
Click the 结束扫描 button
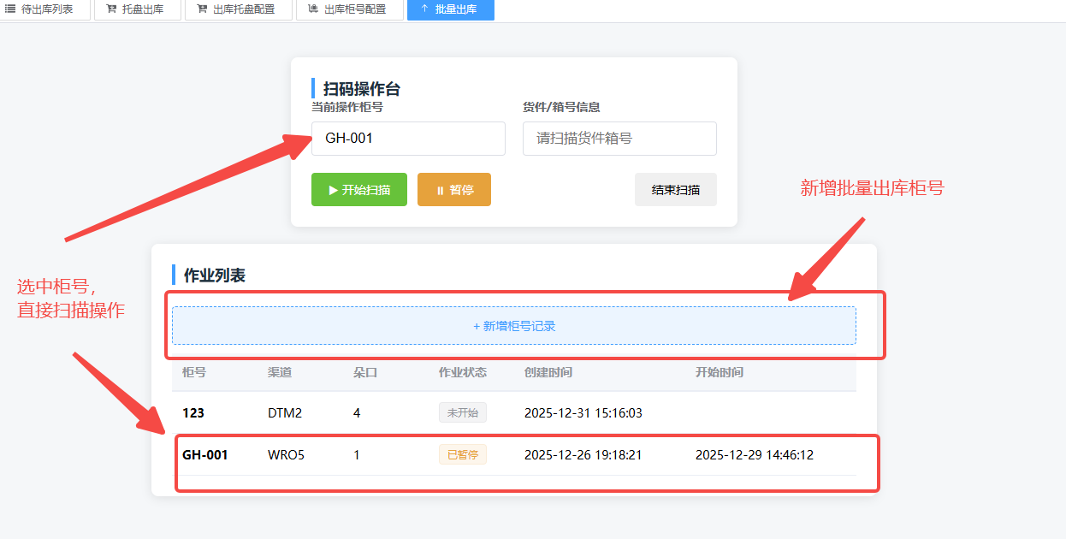click(675, 190)
